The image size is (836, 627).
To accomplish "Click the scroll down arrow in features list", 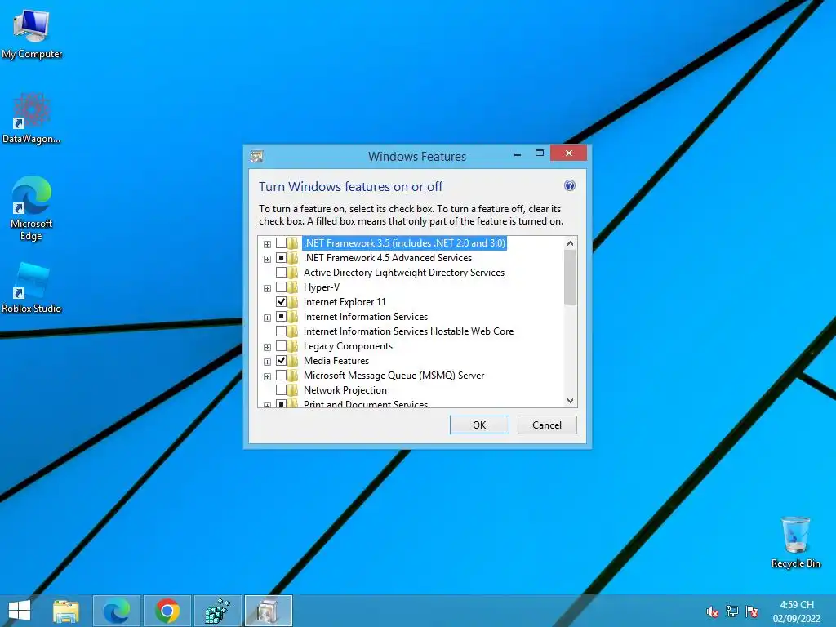I will point(570,401).
